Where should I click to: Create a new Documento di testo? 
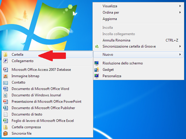47,114
